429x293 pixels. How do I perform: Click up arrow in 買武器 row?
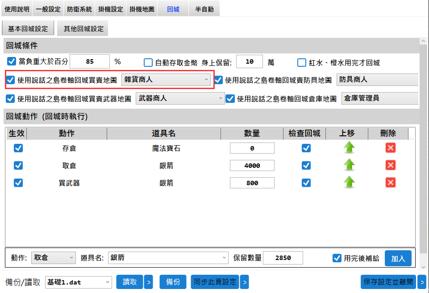point(349,183)
